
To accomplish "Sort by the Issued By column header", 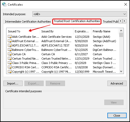I will pyautogui.click(x=57, y=31).
